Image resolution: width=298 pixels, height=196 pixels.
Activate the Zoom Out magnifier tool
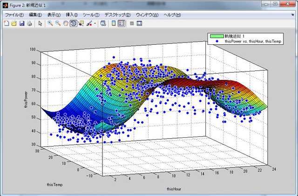point(58,23)
